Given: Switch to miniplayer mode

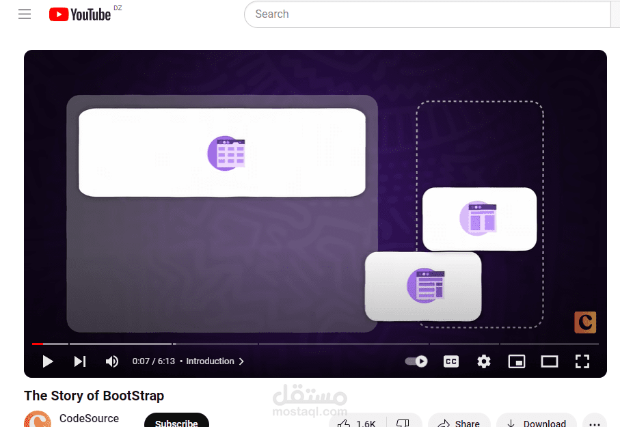Looking at the screenshot, I should click(x=516, y=361).
